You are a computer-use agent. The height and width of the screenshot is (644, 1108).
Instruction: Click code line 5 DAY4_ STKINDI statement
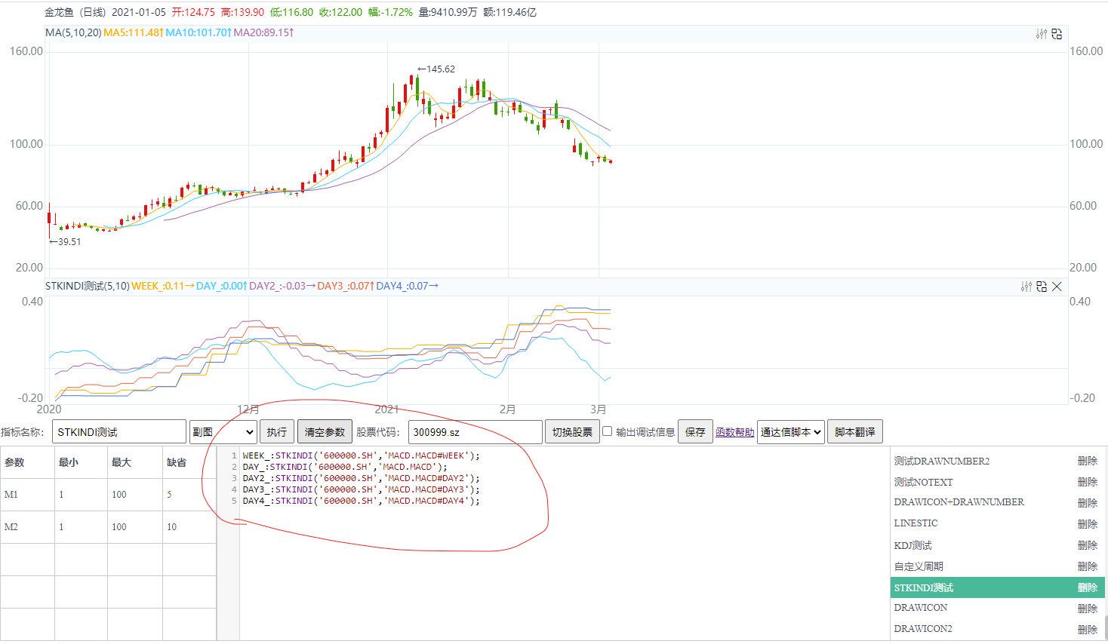pyautogui.click(x=361, y=501)
